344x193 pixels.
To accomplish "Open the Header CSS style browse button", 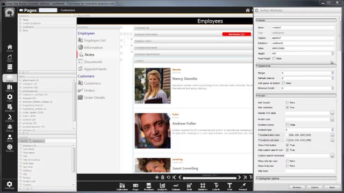I will pyautogui.click(x=332, y=113).
